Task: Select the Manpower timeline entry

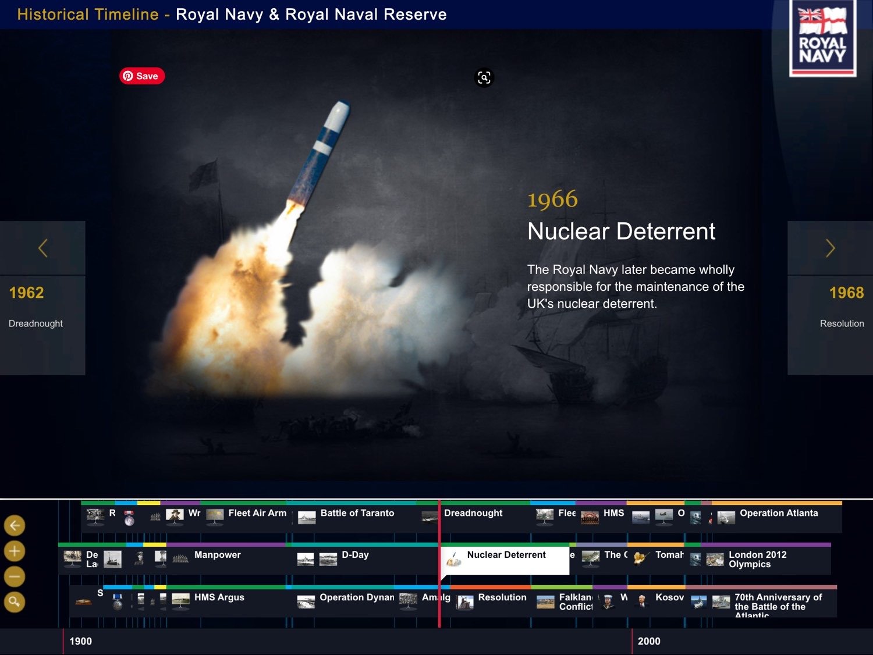Action: (217, 556)
